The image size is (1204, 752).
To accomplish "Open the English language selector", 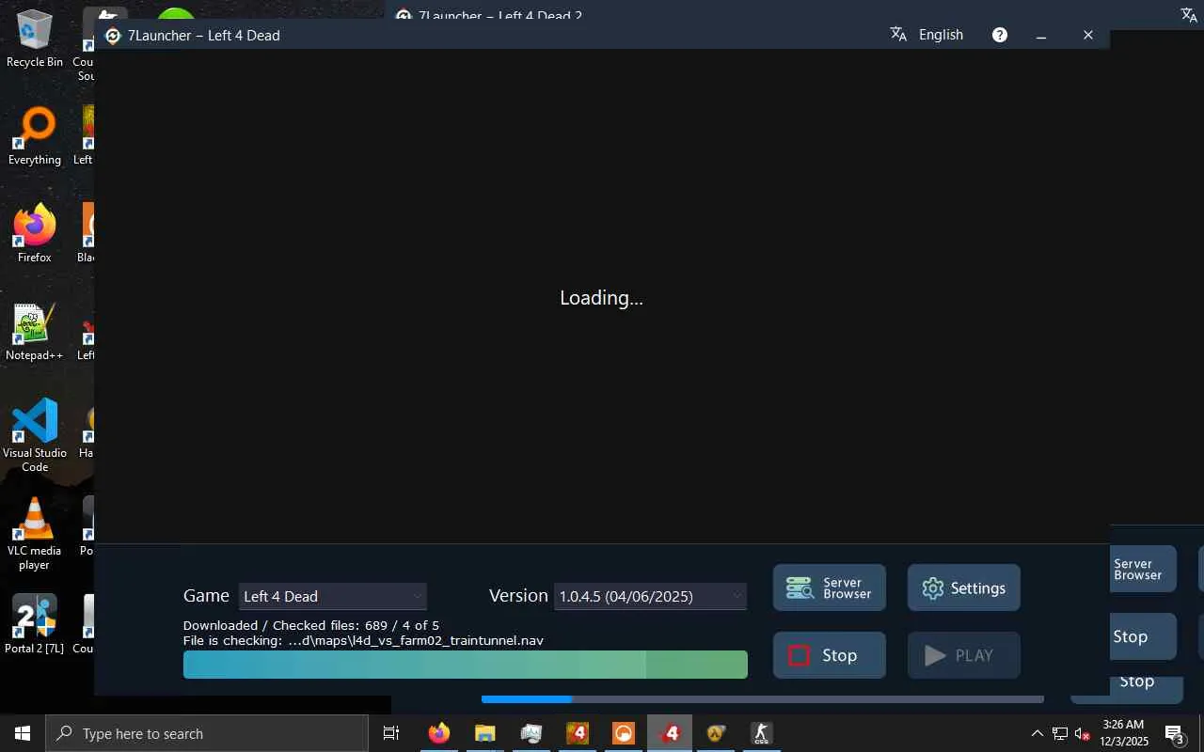I will coord(927,35).
